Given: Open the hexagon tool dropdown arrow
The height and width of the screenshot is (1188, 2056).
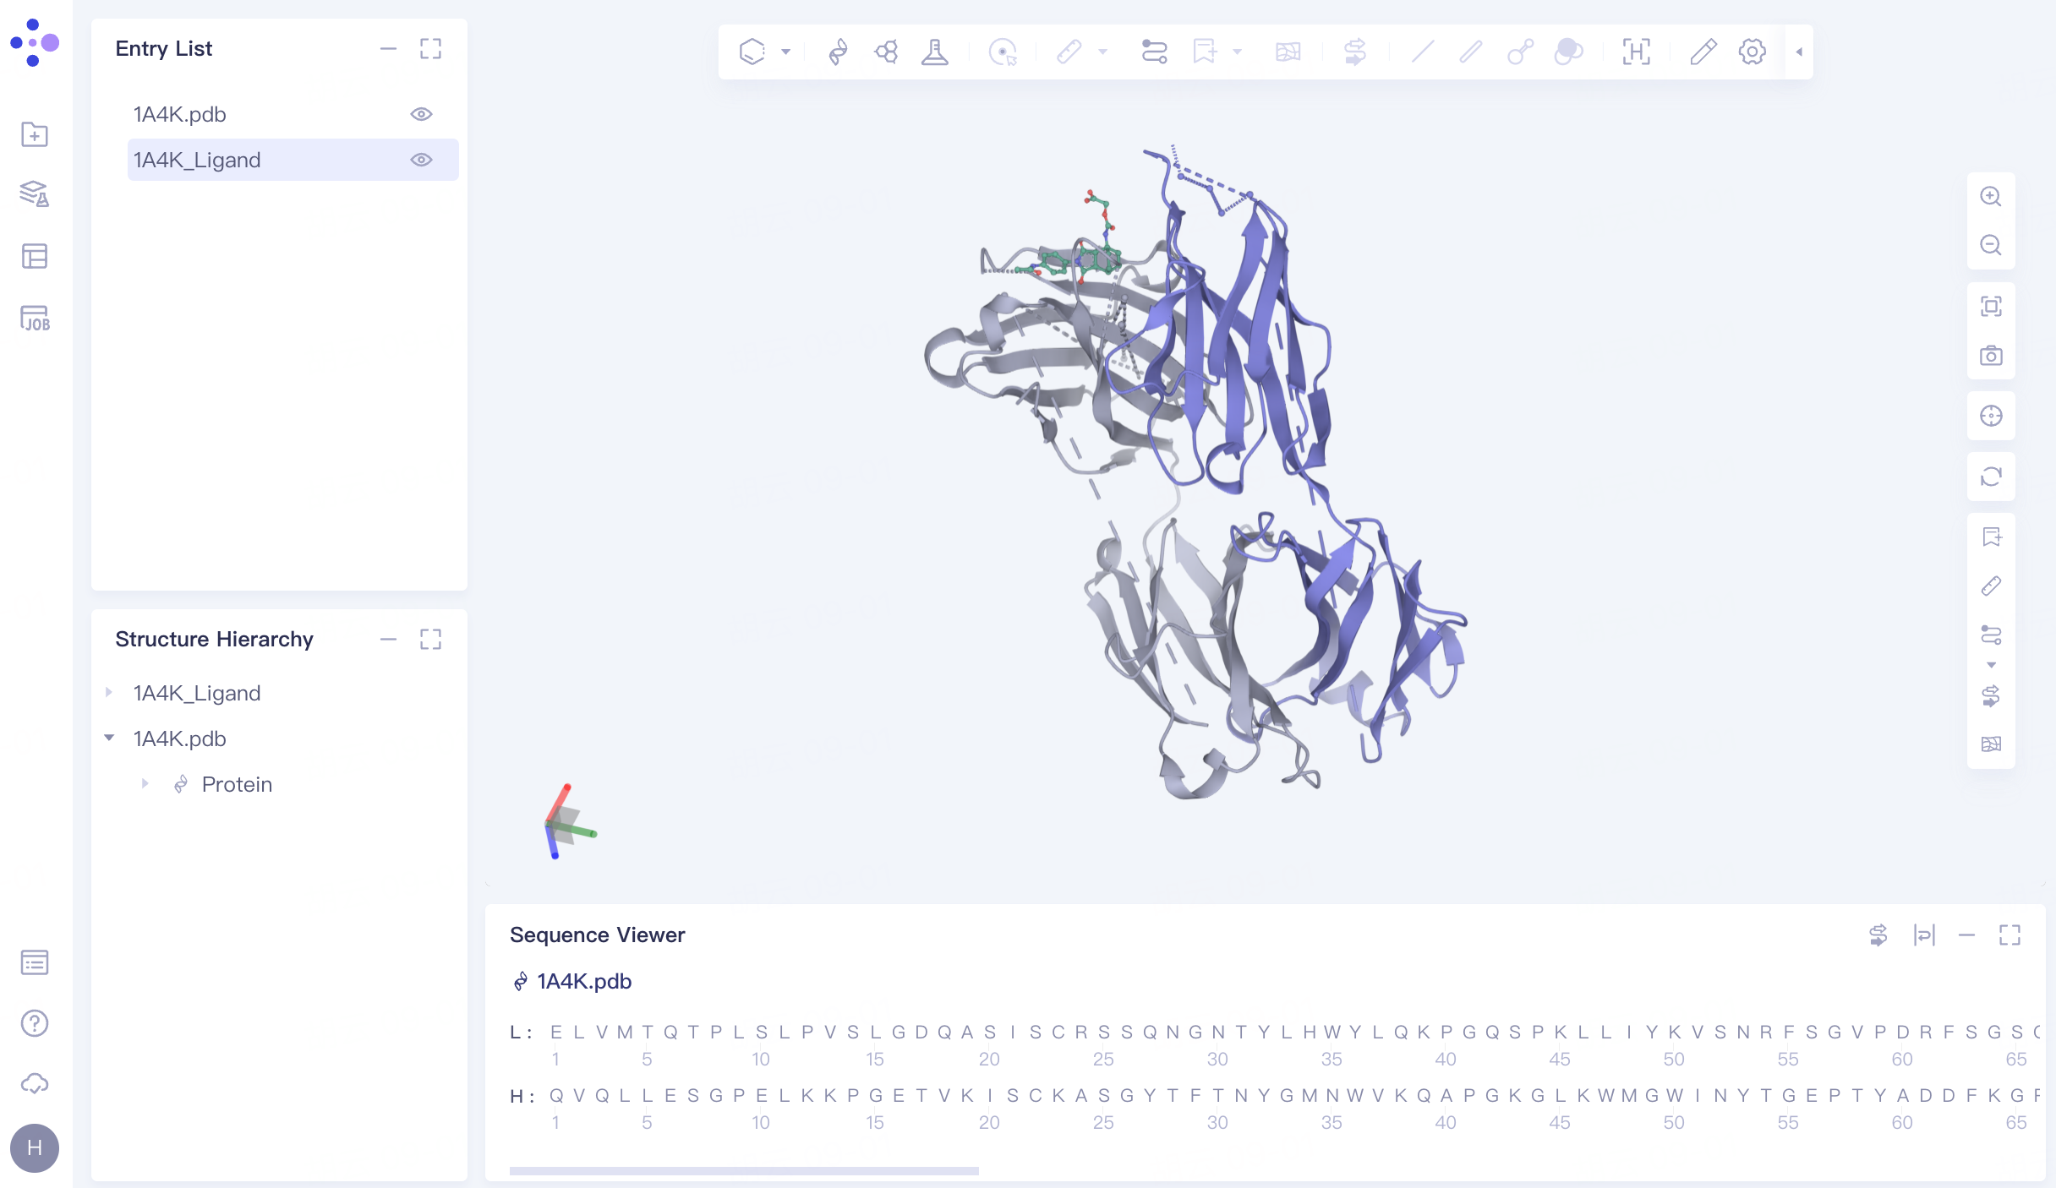Looking at the screenshot, I should pyautogui.click(x=785, y=52).
